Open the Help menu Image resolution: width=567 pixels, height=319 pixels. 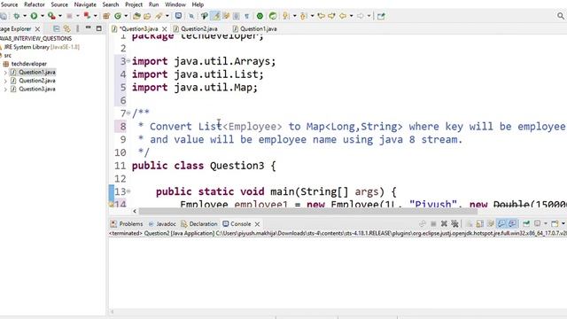pos(198,4)
